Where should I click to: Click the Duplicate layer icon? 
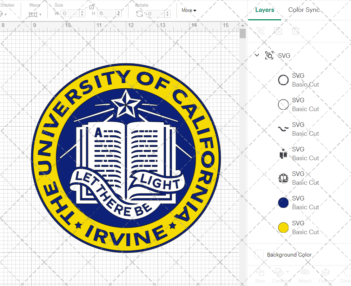[278, 31]
